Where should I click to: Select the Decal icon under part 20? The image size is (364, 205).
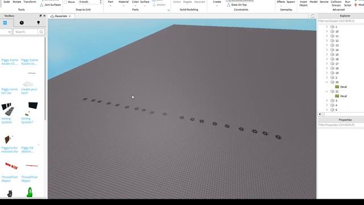point(337,87)
